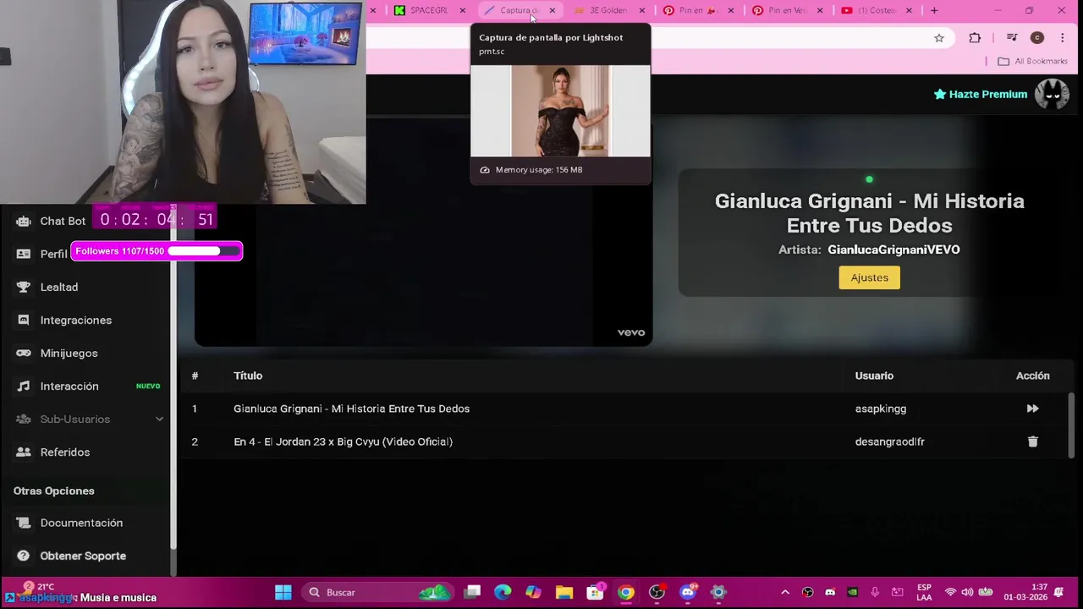Image resolution: width=1083 pixels, height=609 pixels.
Task: Open All Bookmarks folder
Action: click(1032, 61)
